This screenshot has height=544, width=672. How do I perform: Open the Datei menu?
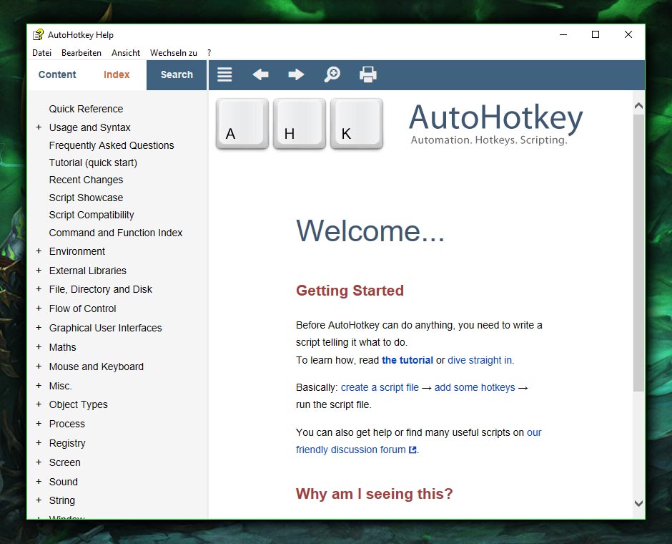pos(41,53)
